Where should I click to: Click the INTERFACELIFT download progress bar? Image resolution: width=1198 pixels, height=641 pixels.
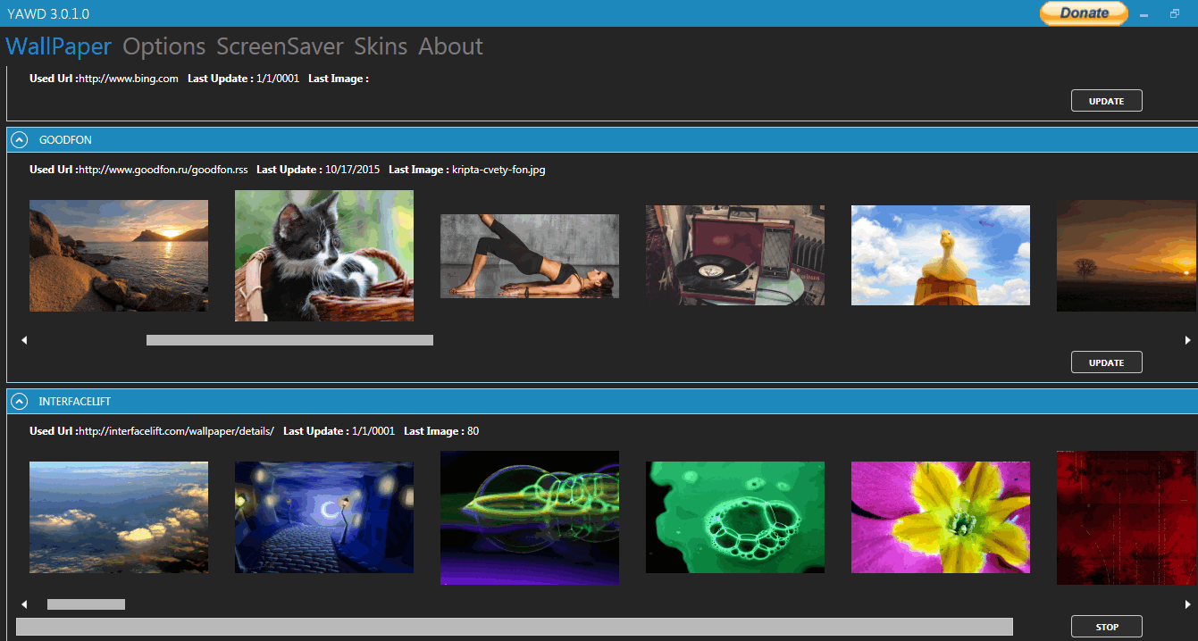point(515,627)
